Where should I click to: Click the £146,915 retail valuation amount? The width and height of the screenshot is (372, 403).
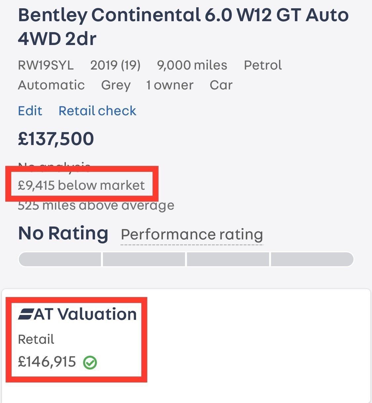pyautogui.click(x=47, y=362)
